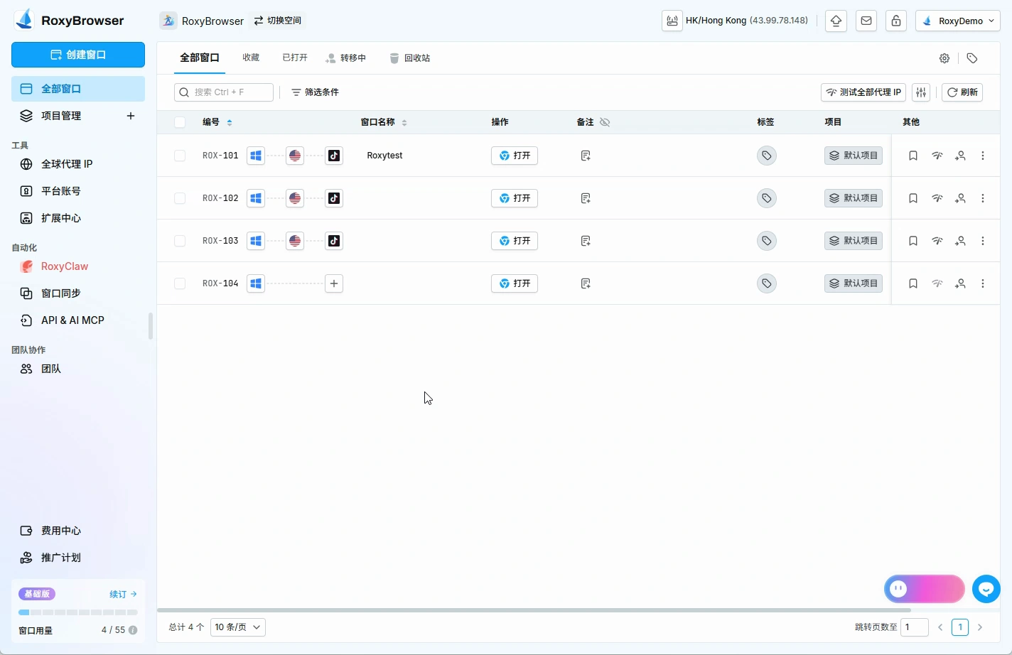Bookmark the ROX-101 window
The height and width of the screenshot is (655, 1012).
point(913,156)
